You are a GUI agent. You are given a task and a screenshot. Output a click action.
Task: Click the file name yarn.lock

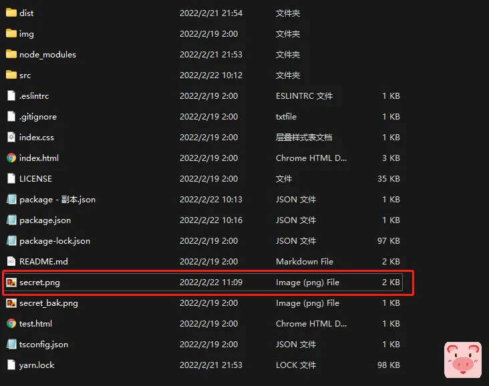(x=37, y=365)
